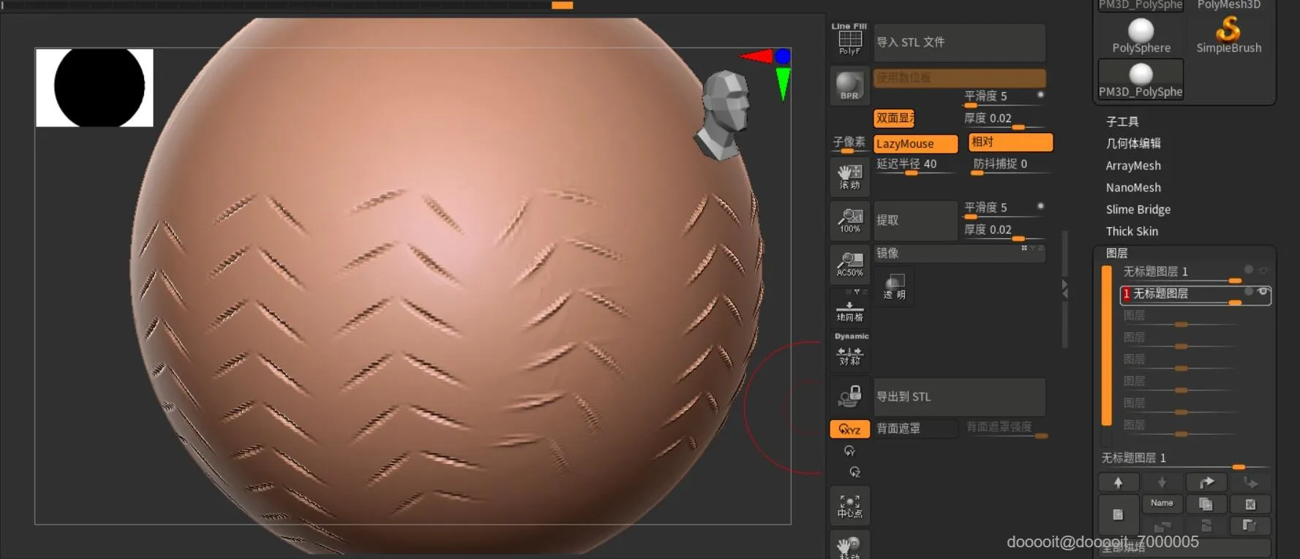The image size is (1300, 559).
Task: Set canvas zoom to 100% actual size
Action: 849,220
